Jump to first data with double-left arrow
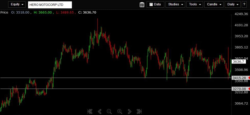The height and width of the screenshot is (115, 250). 90,111
